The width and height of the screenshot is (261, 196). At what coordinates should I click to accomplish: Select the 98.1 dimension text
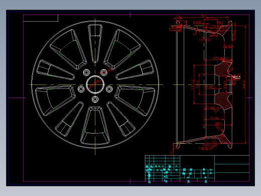pyautogui.click(x=218, y=123)
